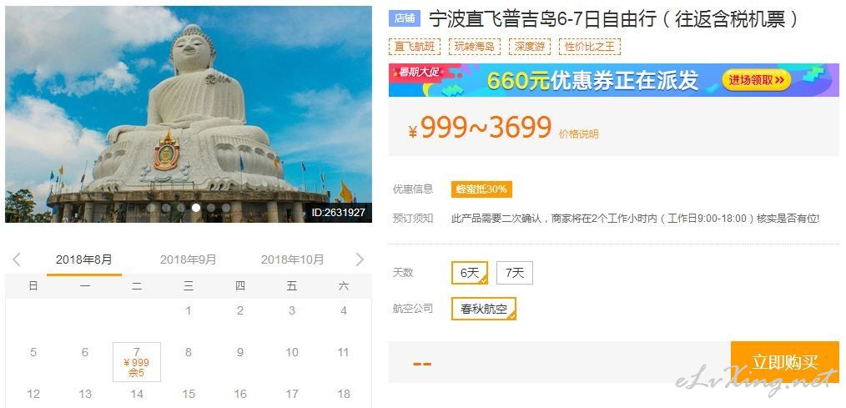
Task: Switch to the 2018年10月 month tab
Action: 293,260
